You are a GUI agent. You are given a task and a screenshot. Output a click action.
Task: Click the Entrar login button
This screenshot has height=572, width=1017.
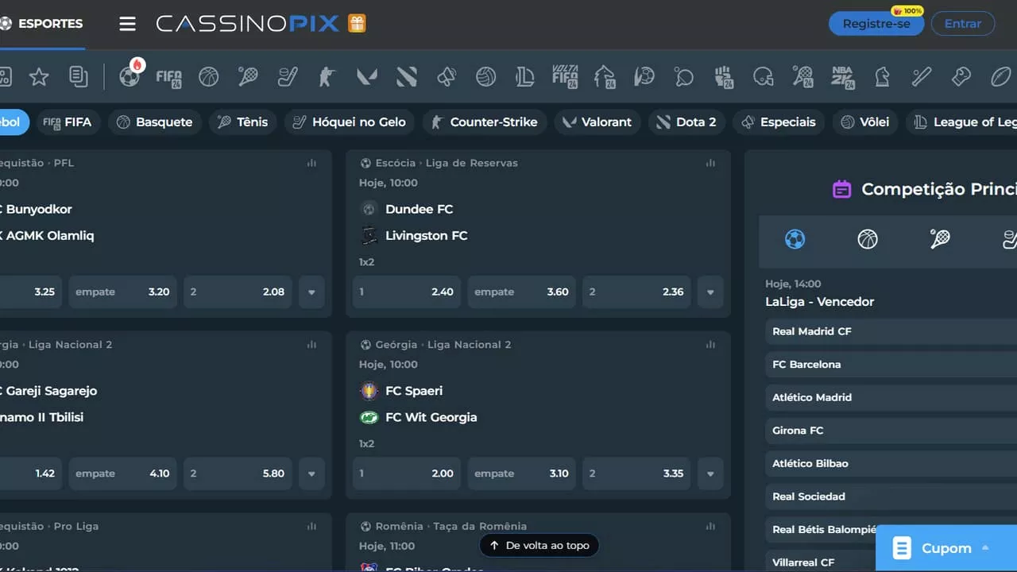963,24
